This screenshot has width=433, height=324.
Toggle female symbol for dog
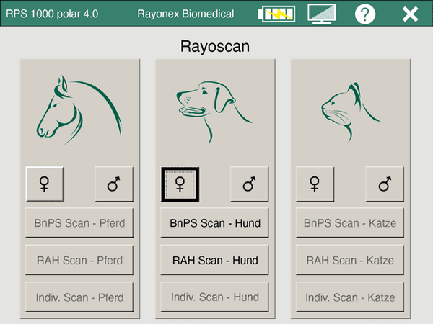coord(180,184)
